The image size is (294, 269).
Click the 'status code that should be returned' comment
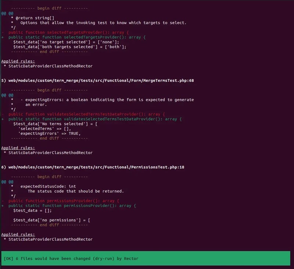click(x=75, y=191)
